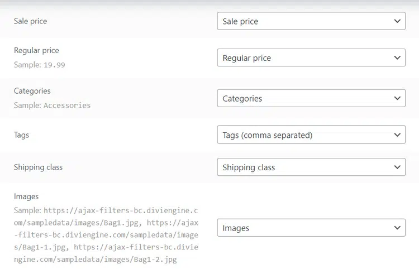Open the Images mapping dropdown

[x=311, y=228]
